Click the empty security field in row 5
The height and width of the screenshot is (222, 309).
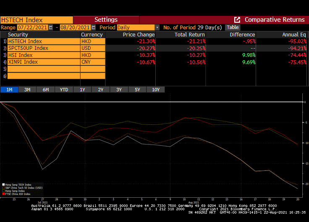tap(44, 69)
